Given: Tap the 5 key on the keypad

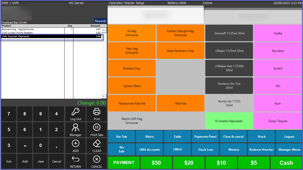Looking at the screenshot, I should (9, 130).
